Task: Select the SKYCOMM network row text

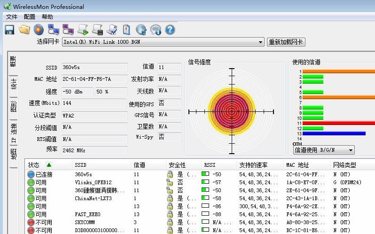Action: click(x=85, y=222)
